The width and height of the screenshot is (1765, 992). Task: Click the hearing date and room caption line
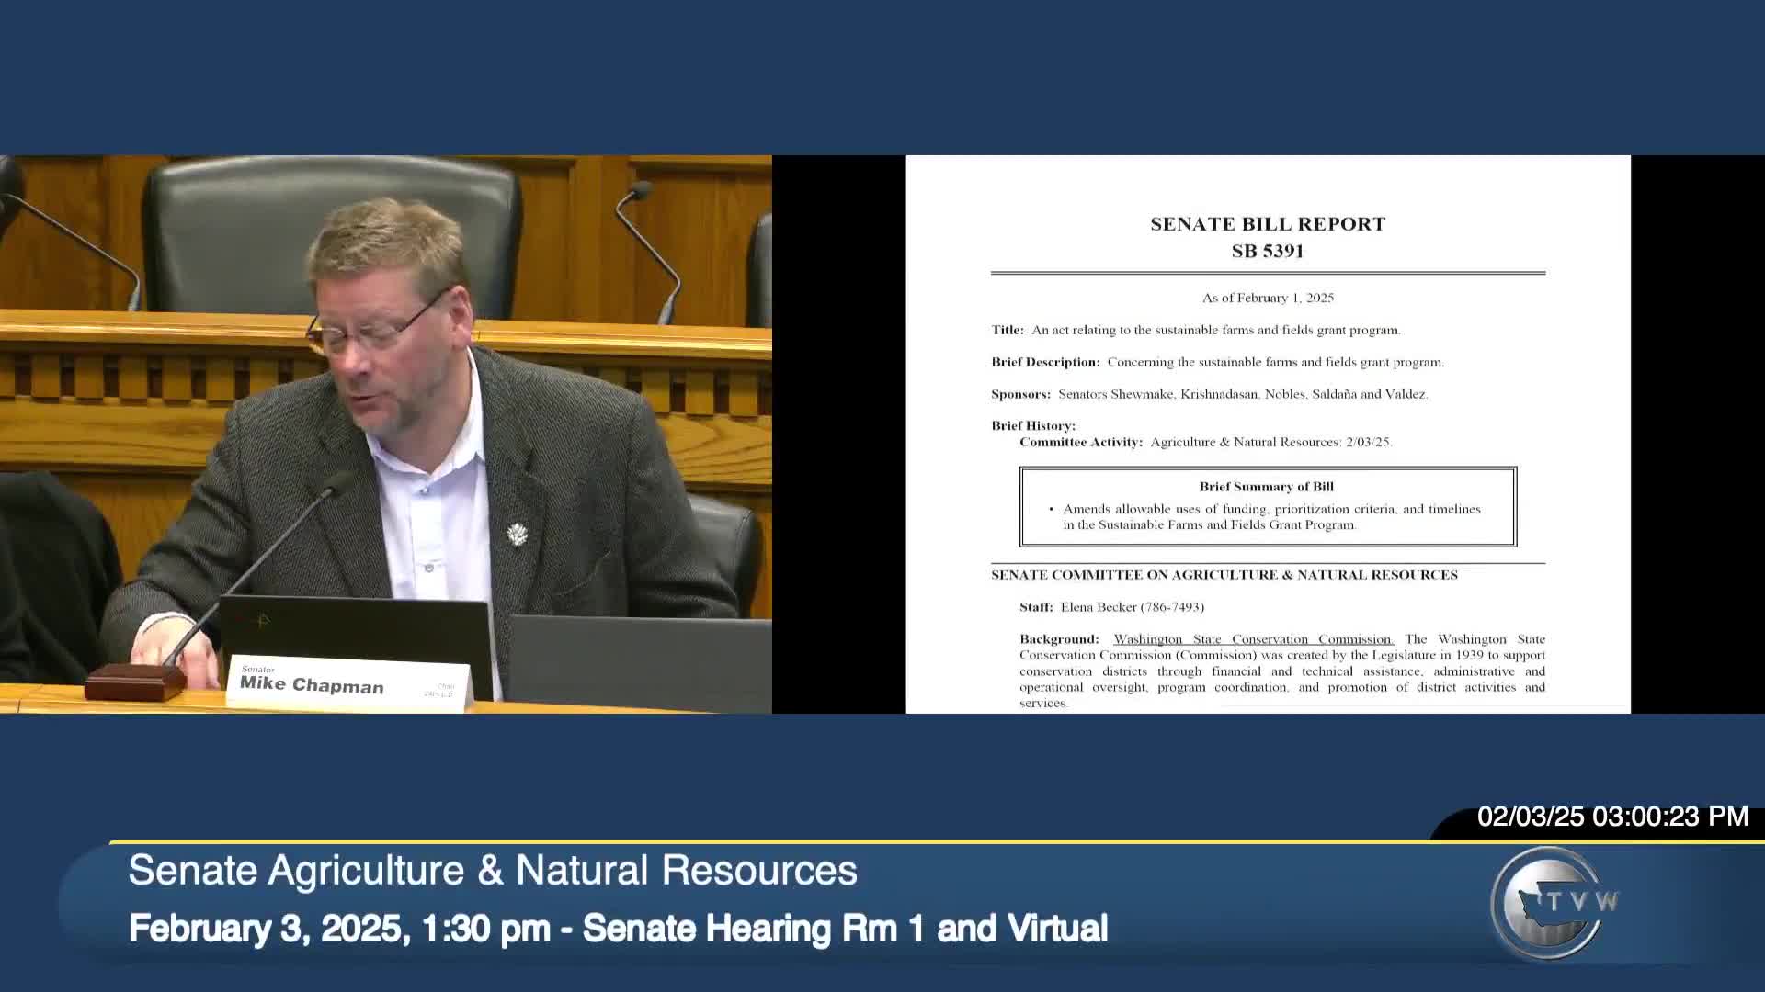[x=618, y=929]
